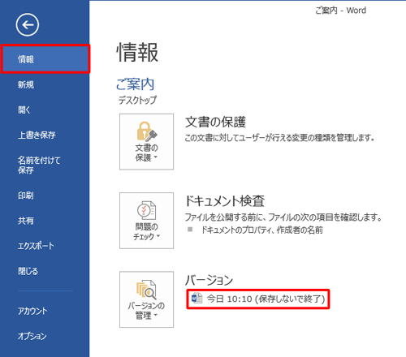Expand the バージョンの管理 dropdown button
Image resolution: width=406 pixels, height=357 pixels.
tap(146, 299)
